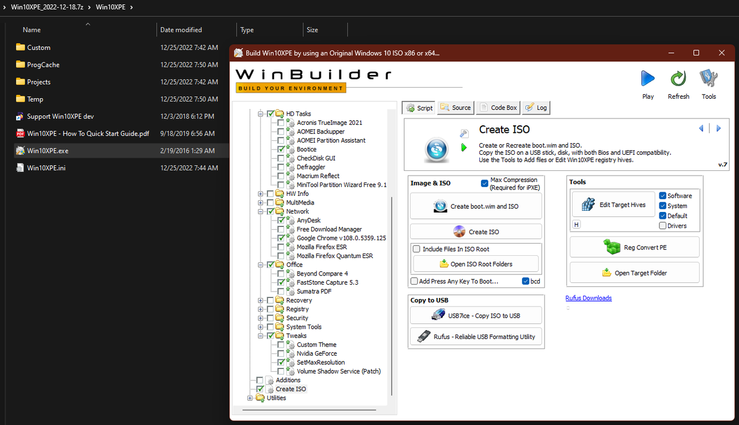Go to previous script with left blue arrow
Viewport: 739px width, 425px height.
click(701, 128)
